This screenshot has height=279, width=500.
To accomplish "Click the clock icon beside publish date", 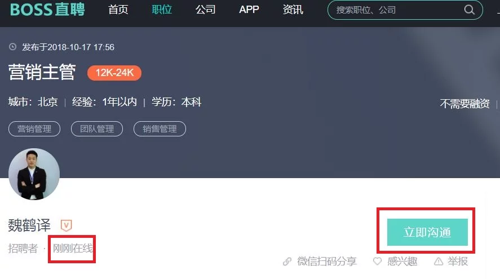I will click(13, 47).
